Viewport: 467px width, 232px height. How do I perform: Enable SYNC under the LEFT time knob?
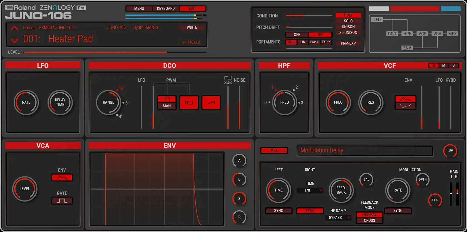click(279, 211)
